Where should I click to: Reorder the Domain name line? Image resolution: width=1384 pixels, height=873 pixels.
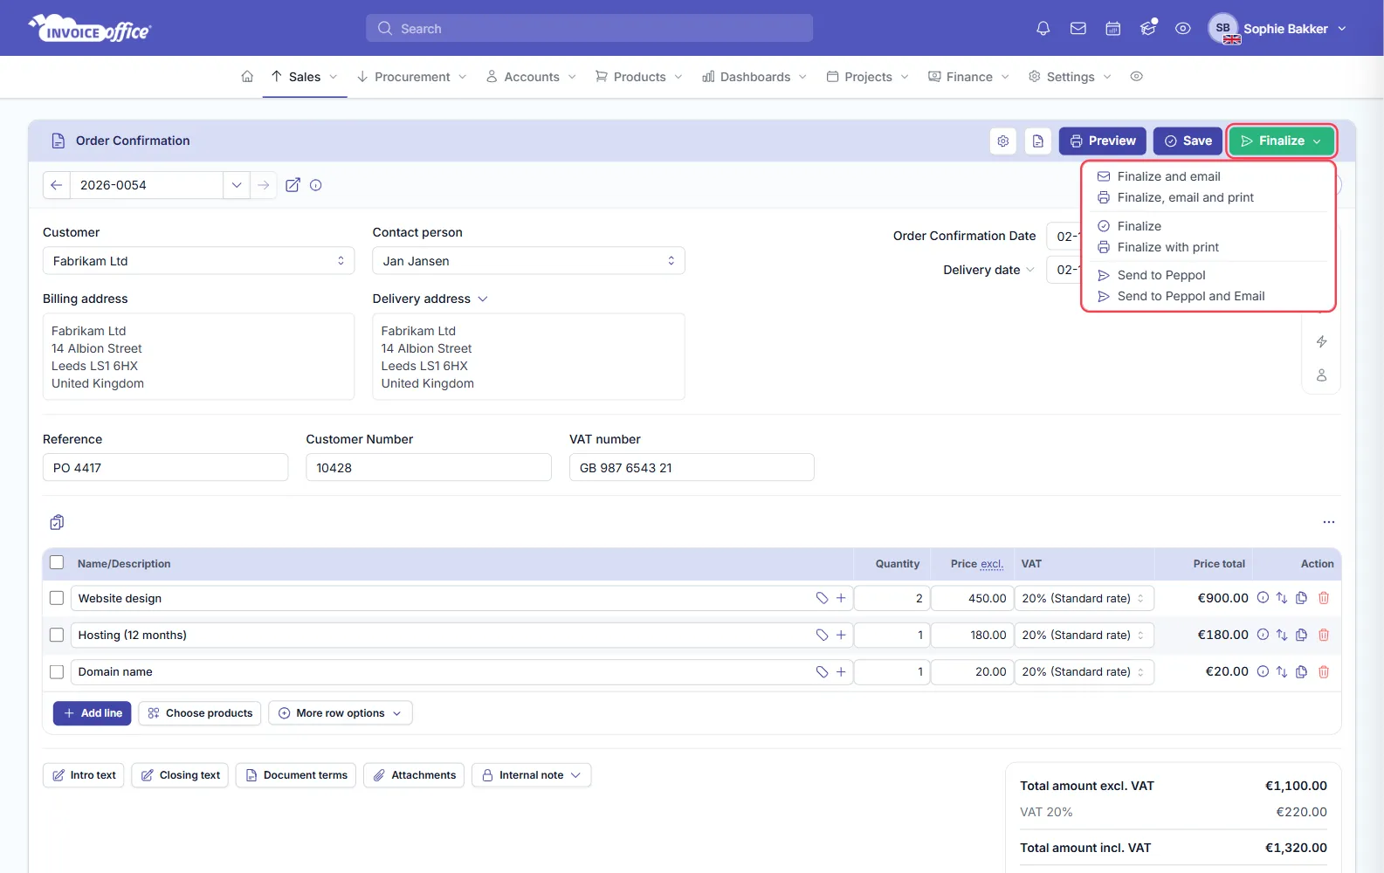coord(1282,671)
